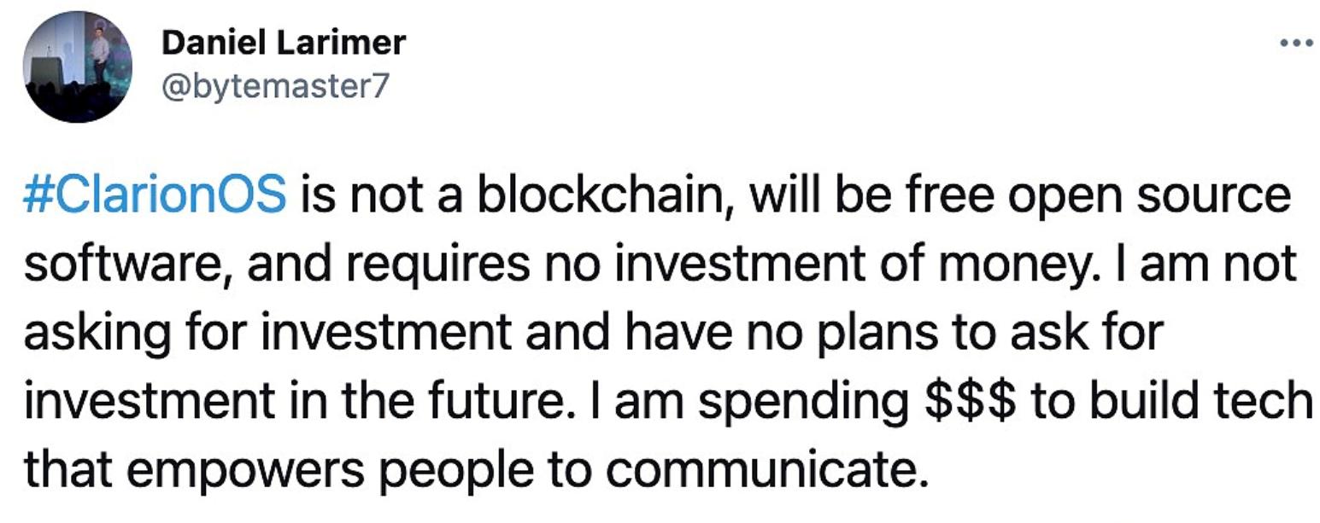This screenshot has width=1320, height=523.
Task: Click the word "software" in the tweet
Action: pyautogui.click(x=123, y=264)
